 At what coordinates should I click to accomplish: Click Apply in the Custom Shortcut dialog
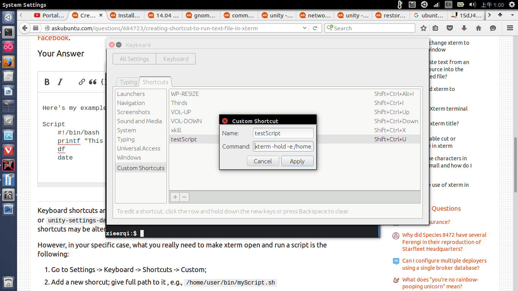[297, 161]
